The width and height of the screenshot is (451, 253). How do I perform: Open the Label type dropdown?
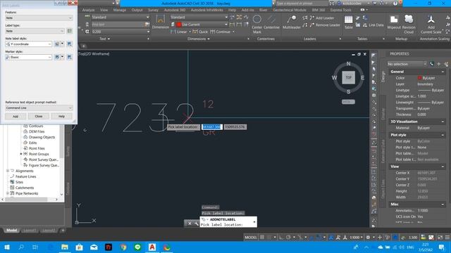point(35,31)
